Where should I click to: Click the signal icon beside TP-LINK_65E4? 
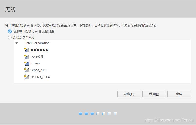click(27, 77)
